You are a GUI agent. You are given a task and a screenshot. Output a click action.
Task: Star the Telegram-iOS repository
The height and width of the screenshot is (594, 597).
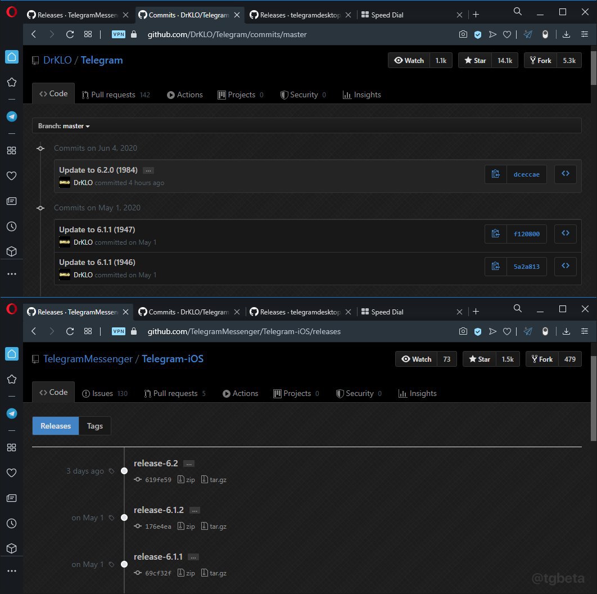(x=480, y=359)
